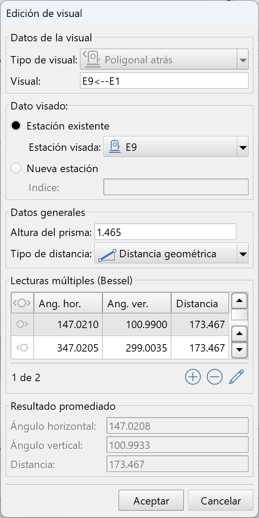Remove selected reading with minus icon
This screenshot has width=259, height=518.
[215, 377]
